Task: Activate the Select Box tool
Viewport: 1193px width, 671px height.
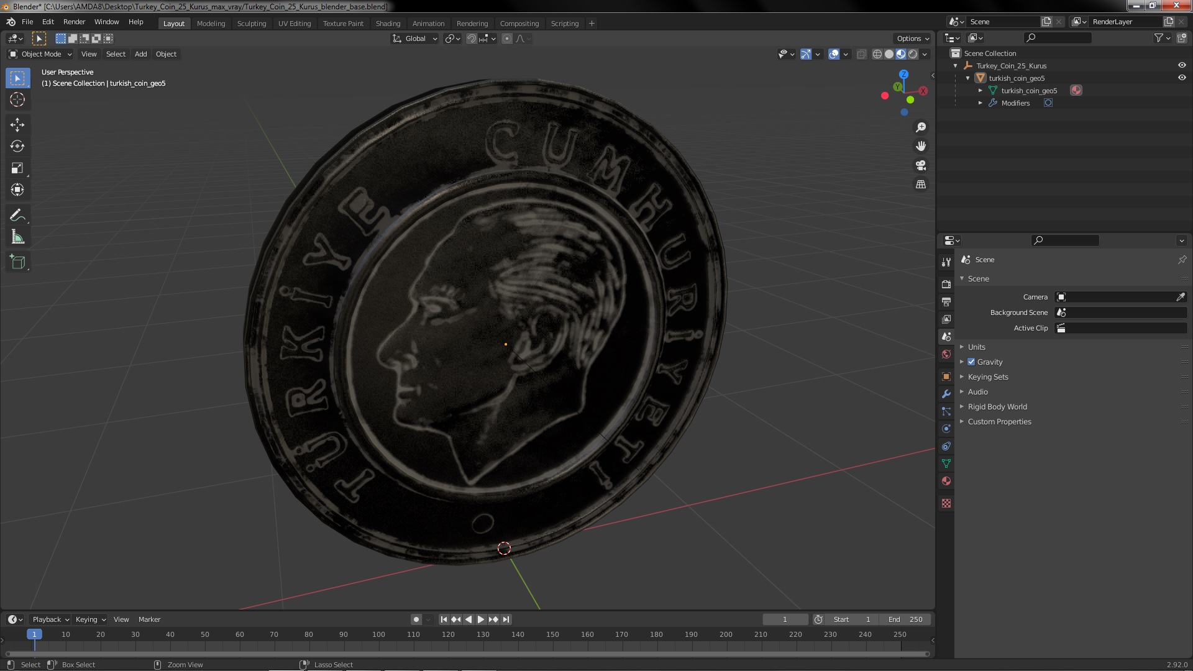Action: pyautogui.click(x=17, y=78)
